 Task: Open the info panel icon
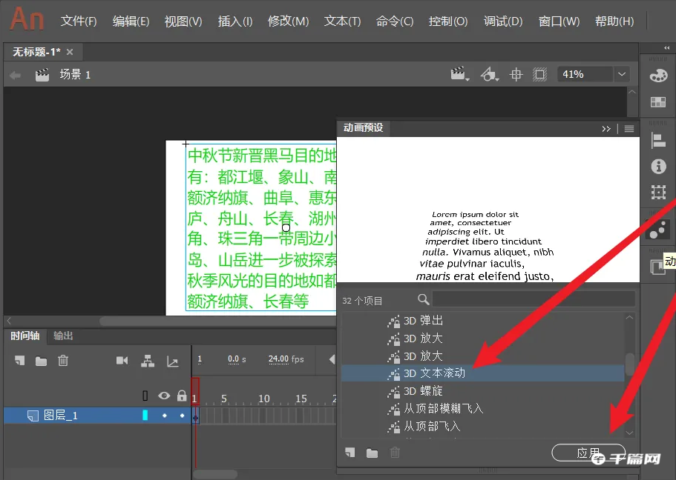coord(657,167)
